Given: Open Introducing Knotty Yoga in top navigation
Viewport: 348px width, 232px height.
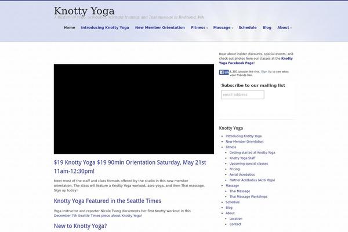Looking at the screenshot, I should (105, 27).
